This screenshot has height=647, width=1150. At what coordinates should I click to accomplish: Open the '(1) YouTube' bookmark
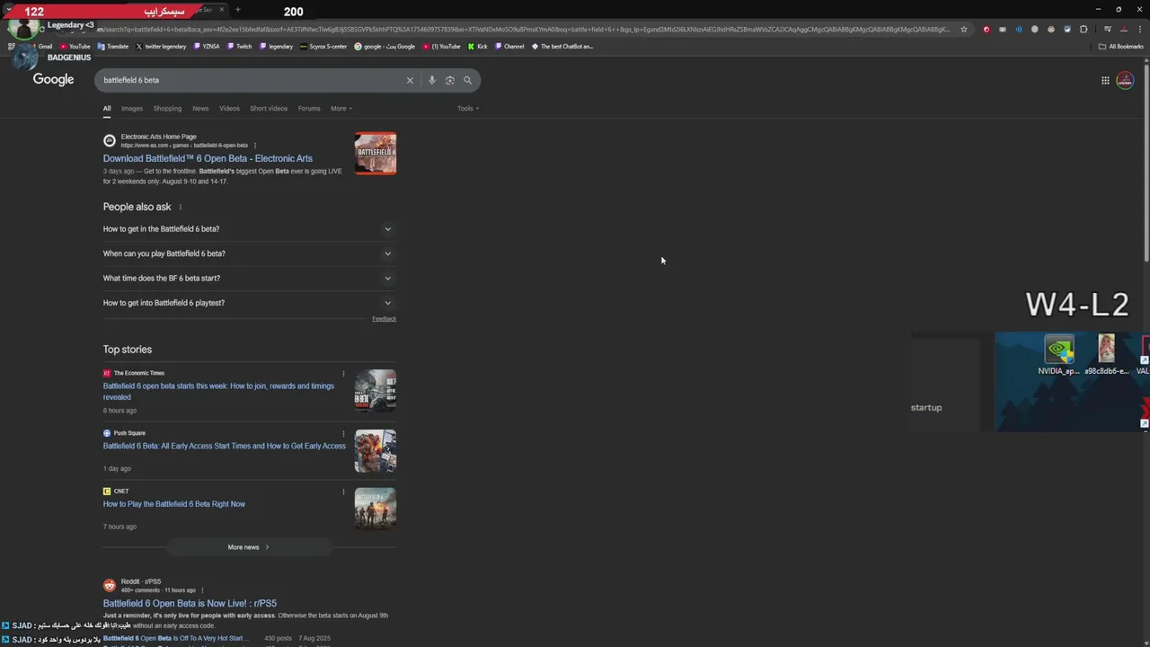tap(441, 46)
